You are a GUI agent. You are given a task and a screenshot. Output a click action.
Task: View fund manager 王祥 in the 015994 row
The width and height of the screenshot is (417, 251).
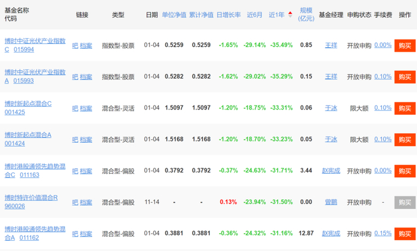click(x=331, y=45)
